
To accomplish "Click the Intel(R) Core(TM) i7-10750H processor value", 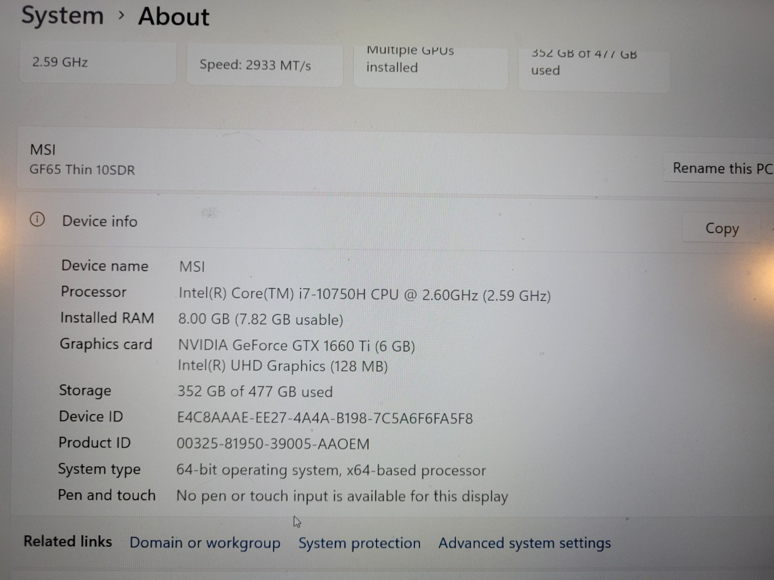I will tap(365, 294).
